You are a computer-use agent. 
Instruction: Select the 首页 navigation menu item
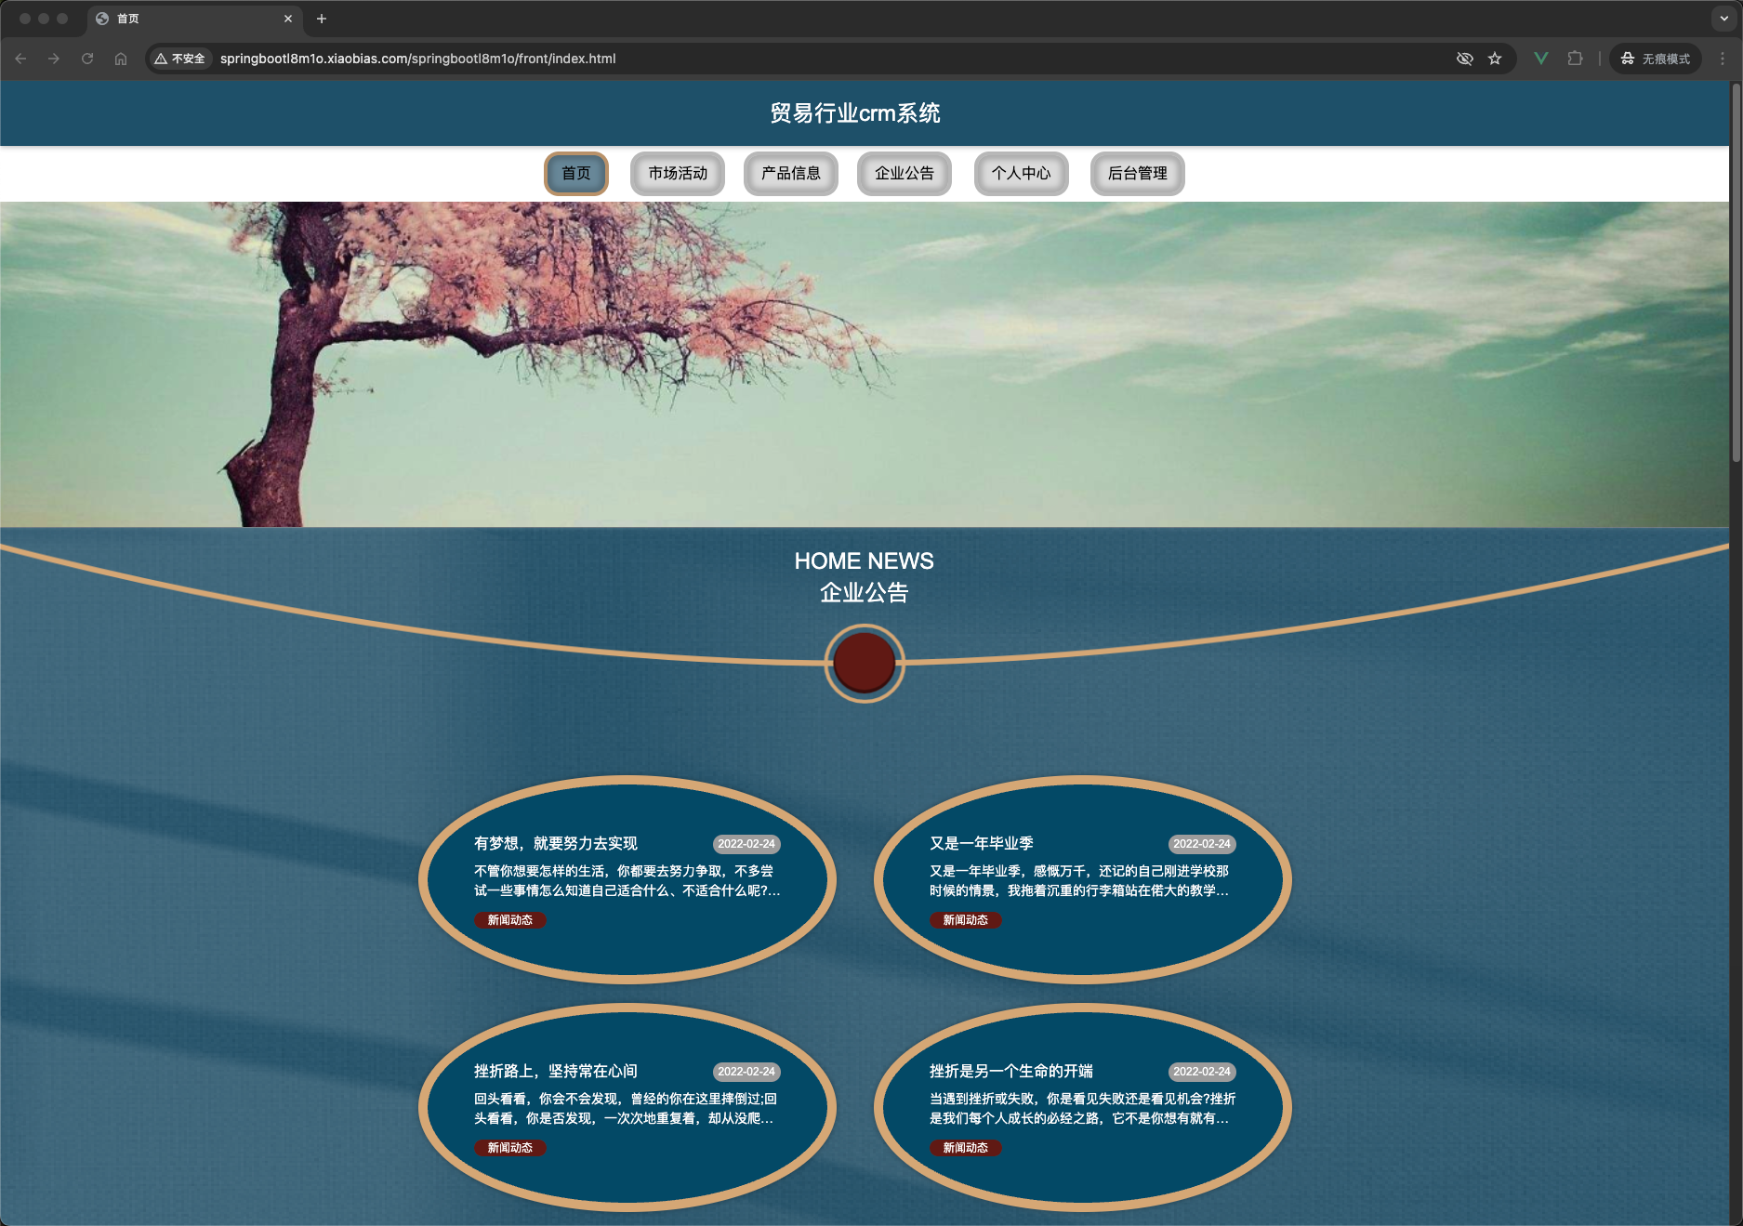[576, 174]
